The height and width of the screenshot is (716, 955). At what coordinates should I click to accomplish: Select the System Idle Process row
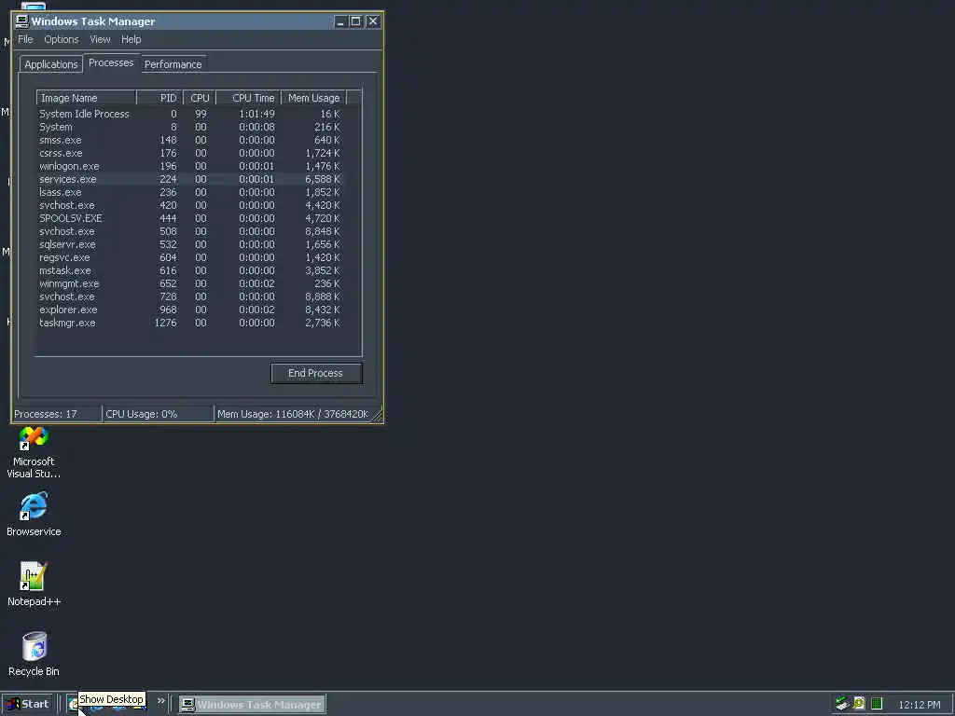190,114
